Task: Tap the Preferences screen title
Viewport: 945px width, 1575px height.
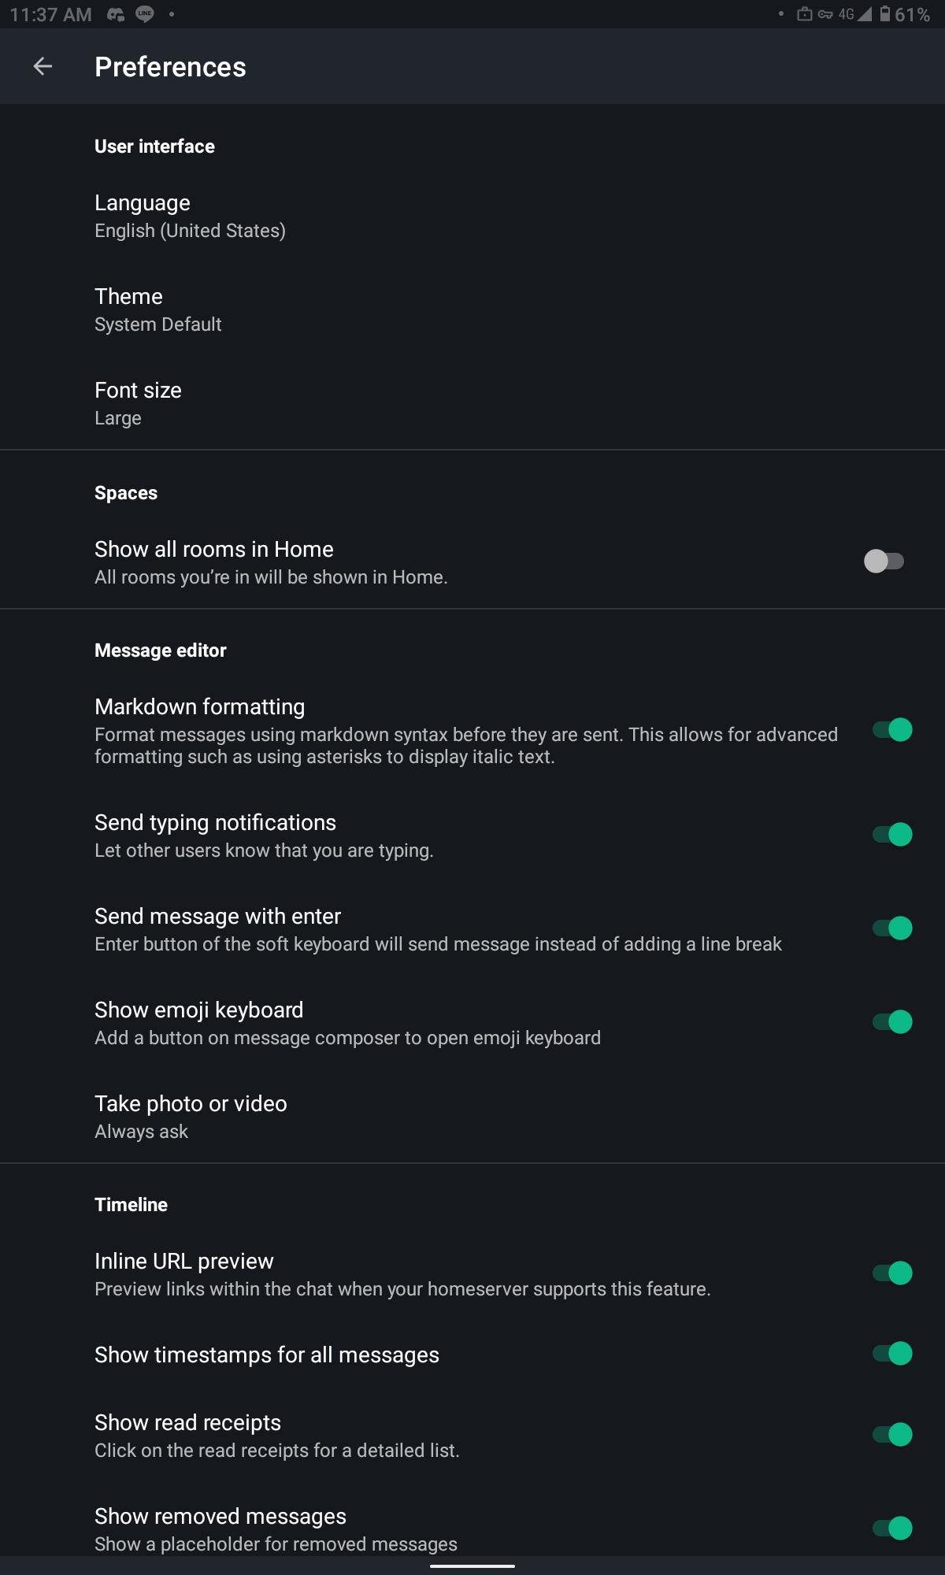Action: [x=170, y=67]
